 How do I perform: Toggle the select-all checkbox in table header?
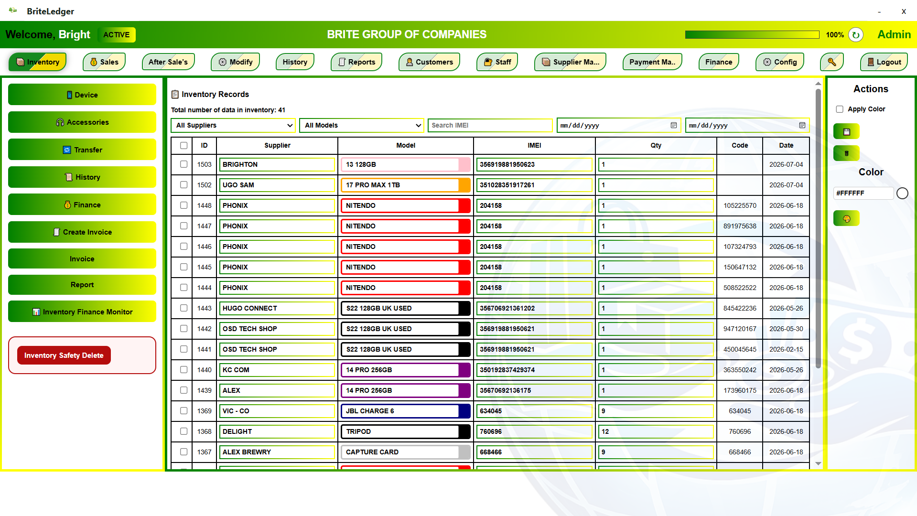click(x=183, y=145)
